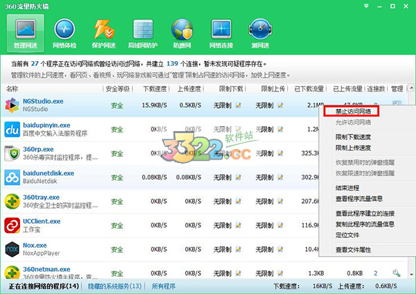This screenshot has width=416, height=294.
Task: Choose 复制此程序的流量信息 menu entry
Action: pyautogui.click(x=365, y=224)
